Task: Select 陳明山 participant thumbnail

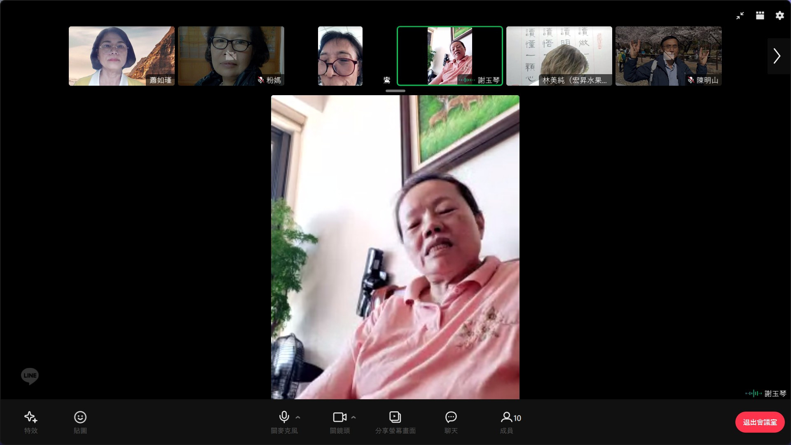Action: coord(668,56)
